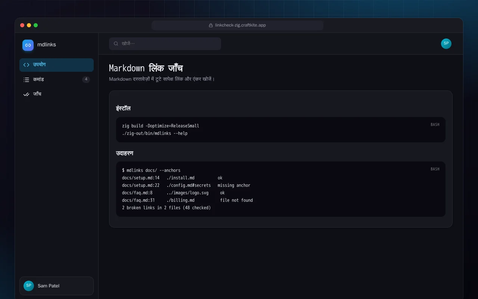Click the zig build -Doptimize=ReleaseSmall line
This screenshot has width=478, height=299.
tap(161, 126)
